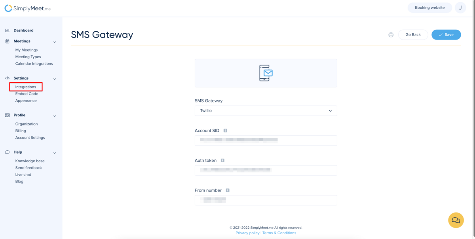The image size is (475, 239).
Task: Go to Calendar Integrations
Action: click(34, 64)
